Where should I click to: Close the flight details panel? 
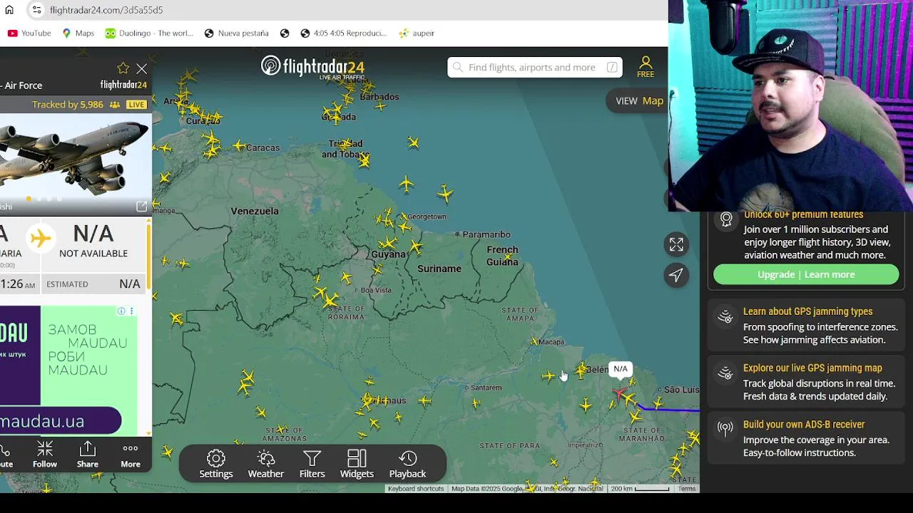[141, 68]
